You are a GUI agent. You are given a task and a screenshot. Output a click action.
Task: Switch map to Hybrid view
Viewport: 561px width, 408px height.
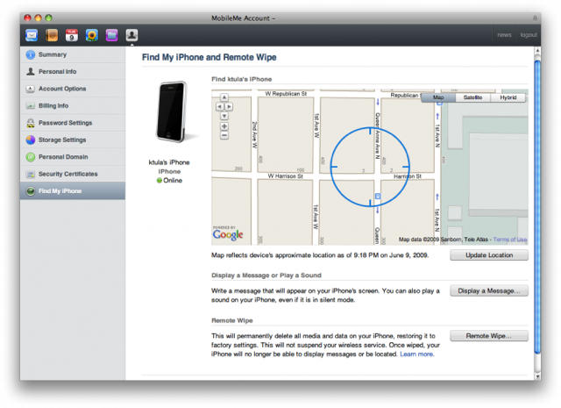508,97
